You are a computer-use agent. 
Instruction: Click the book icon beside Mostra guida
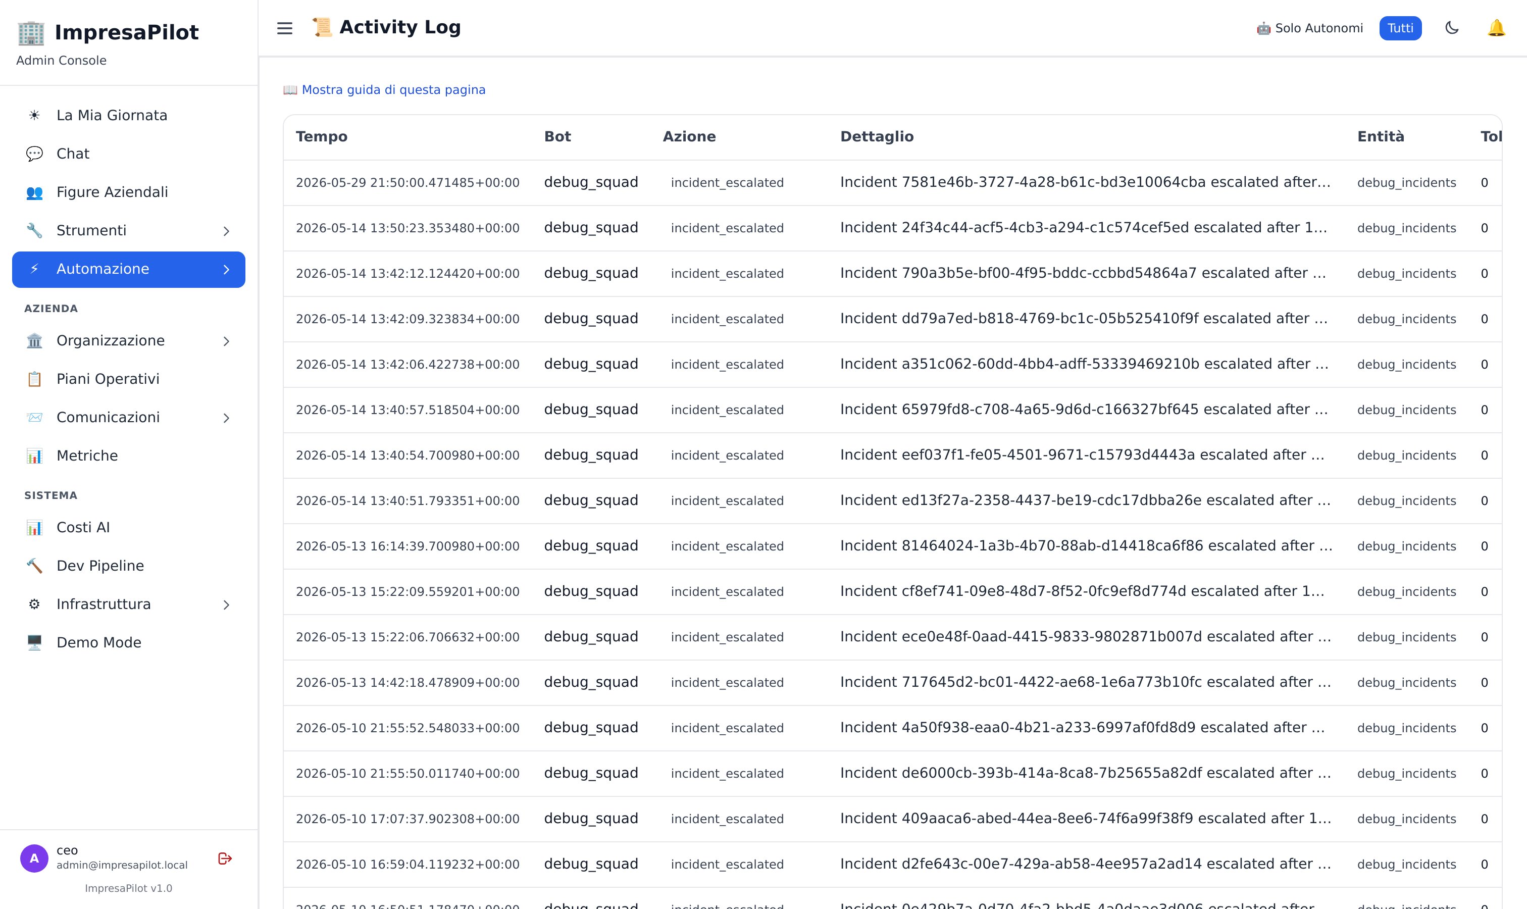[x=290, y=90]
